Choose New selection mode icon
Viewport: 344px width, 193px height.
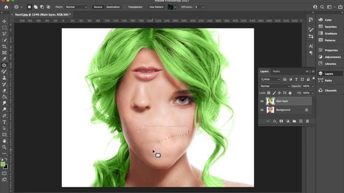click(x=29, y=7)
